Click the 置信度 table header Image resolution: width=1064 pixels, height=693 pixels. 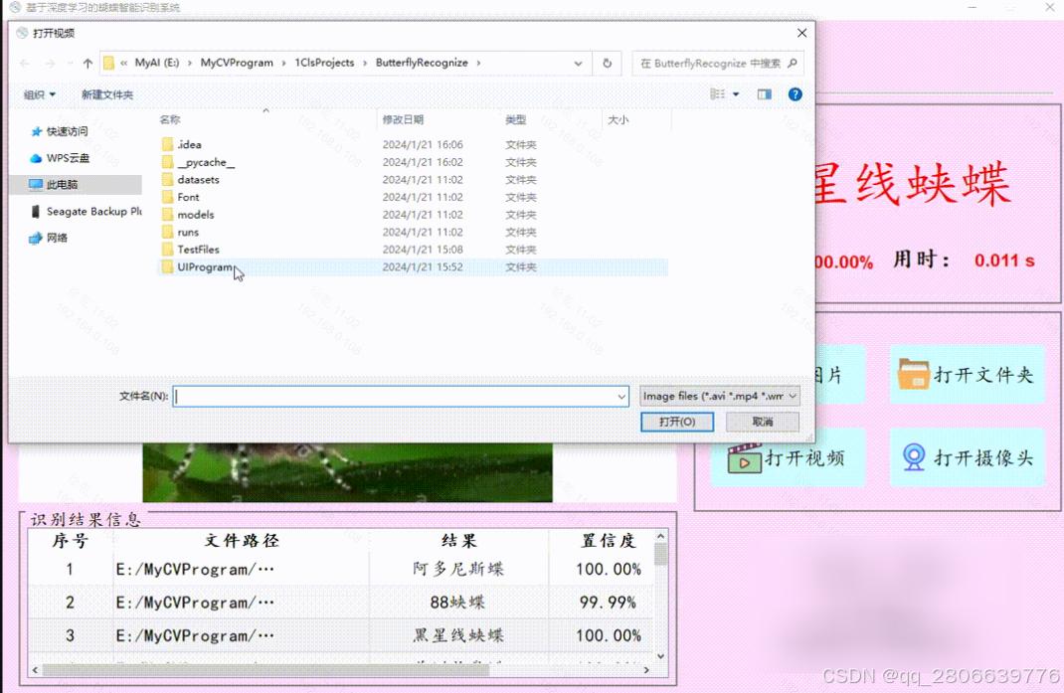[x=608, y=540]
